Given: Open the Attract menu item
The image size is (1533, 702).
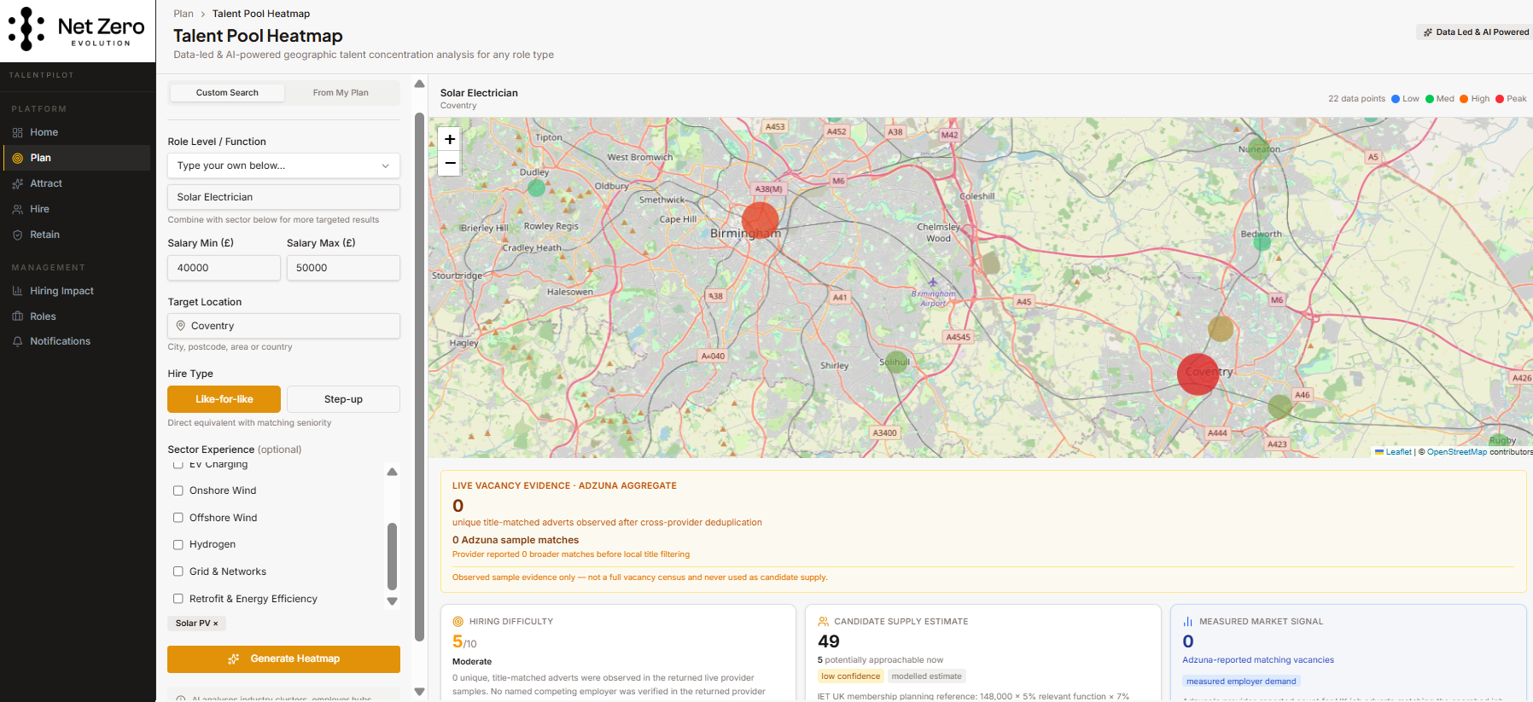Looking at the screenshot, I should pyautogui.click(x=77, y=183).
